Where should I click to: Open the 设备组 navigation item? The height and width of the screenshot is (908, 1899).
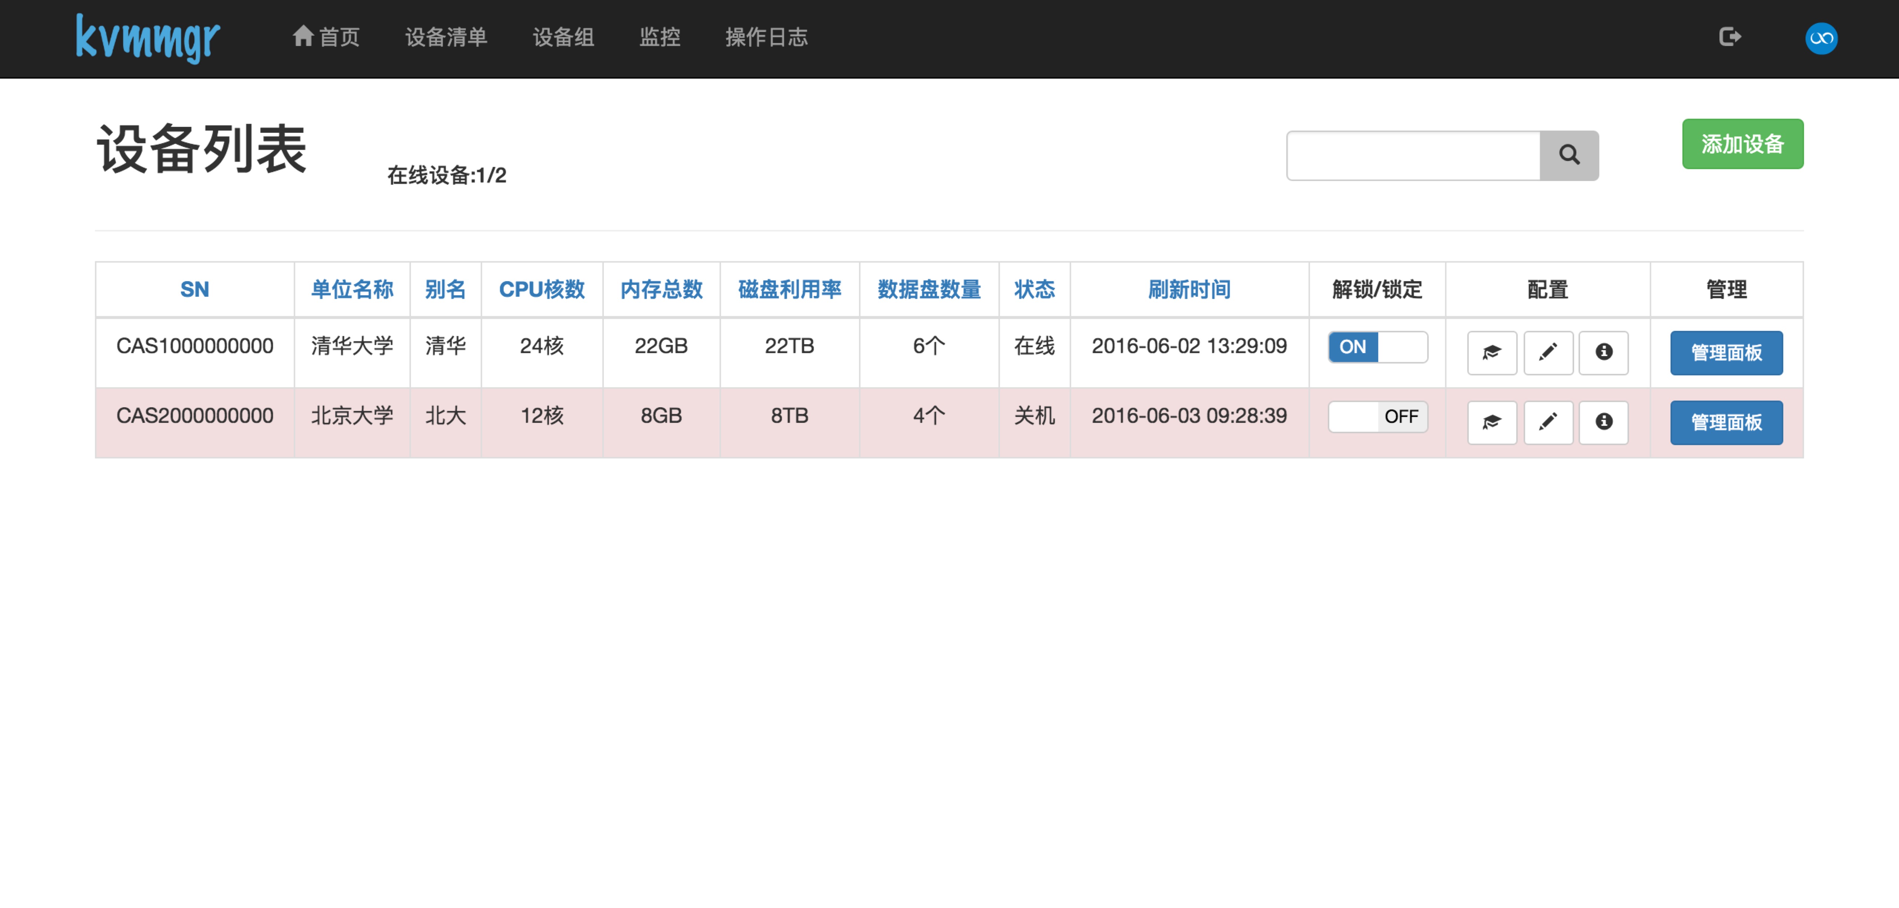point(563,37)
